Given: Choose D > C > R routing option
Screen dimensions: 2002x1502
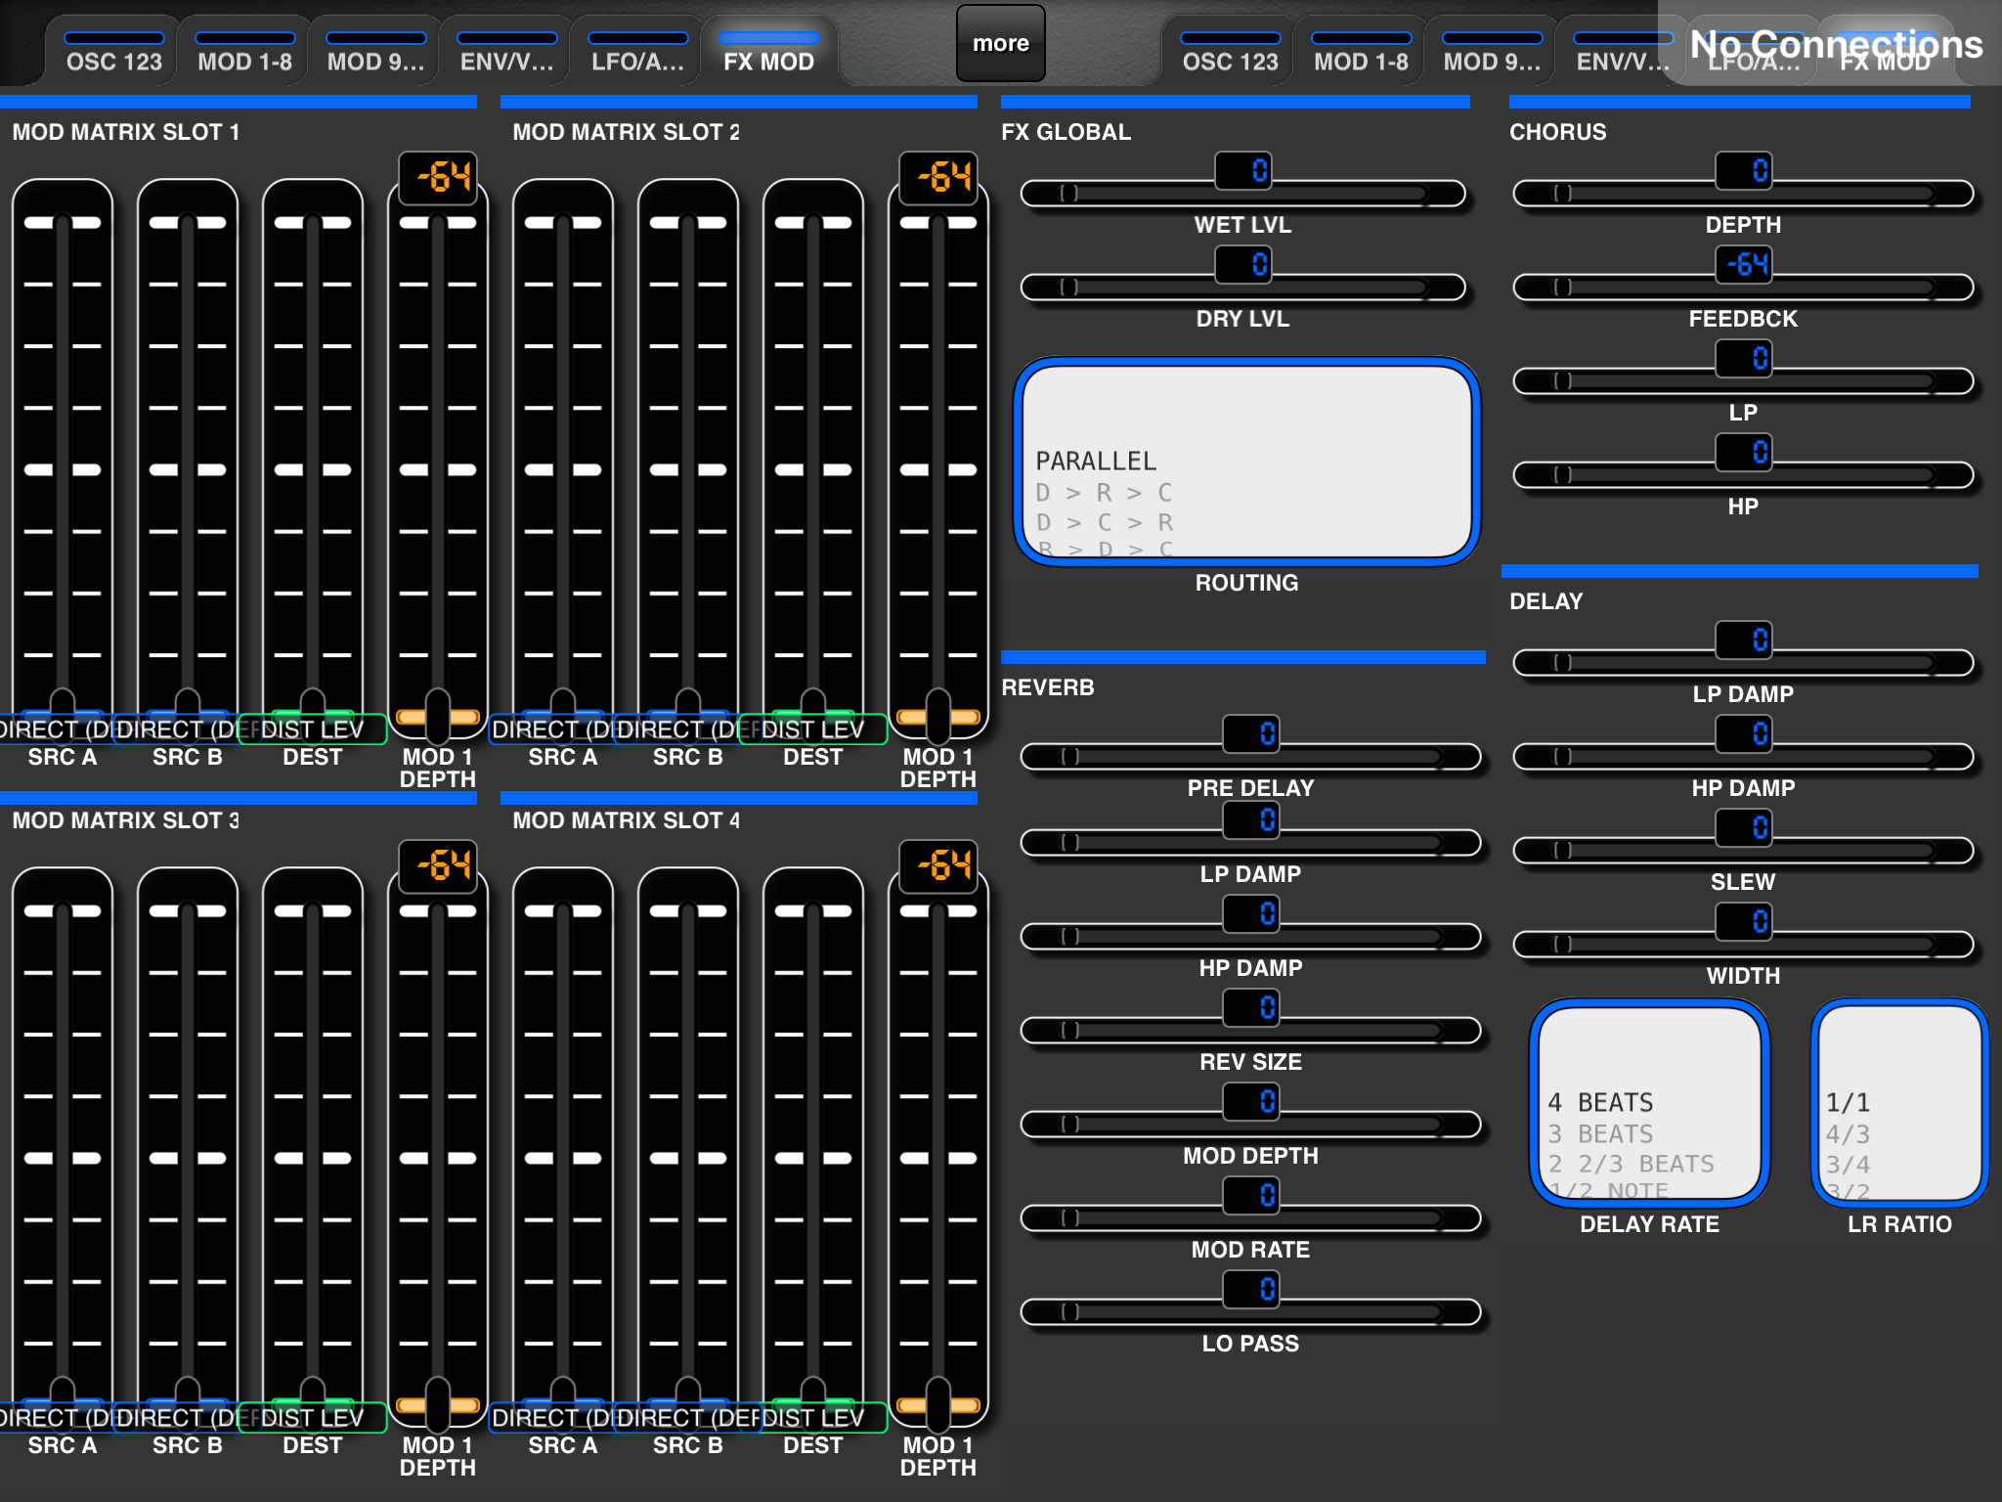Looking at the screenshot, I should (1104, 522).
